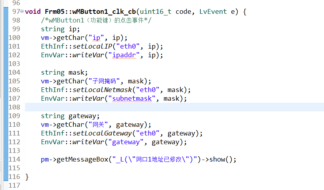Click EthInf on line 106
The height and width of the screenshot is (190, 324).
tap(53, 90)
